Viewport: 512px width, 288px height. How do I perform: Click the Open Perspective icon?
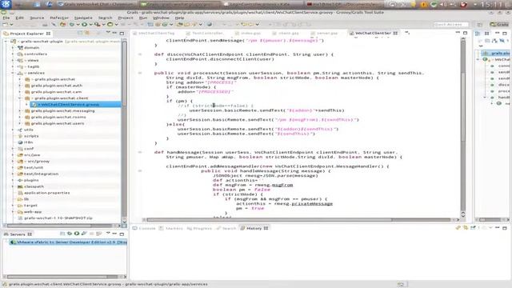[480, 25]
